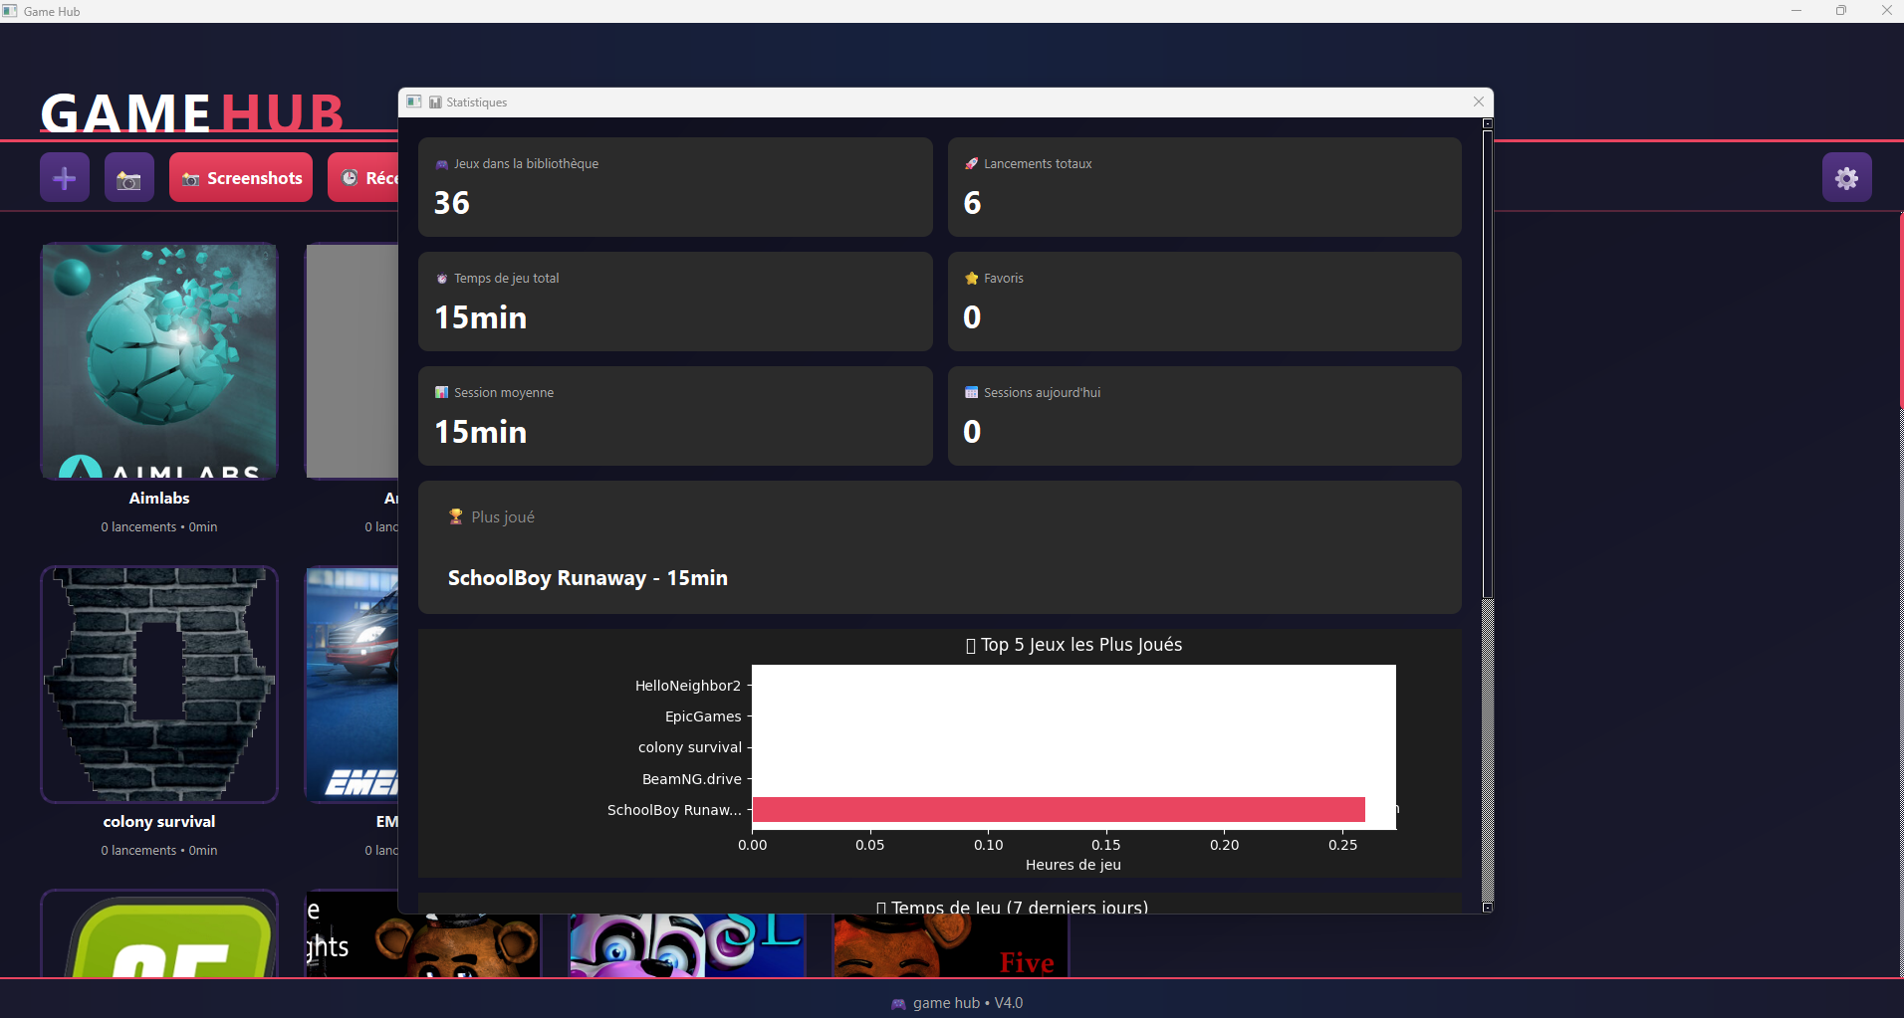Click the red SchoolBoy Runaway bar in the chart
This screenshot has height=1018, width=1904.
click(x=1059, y=810)
